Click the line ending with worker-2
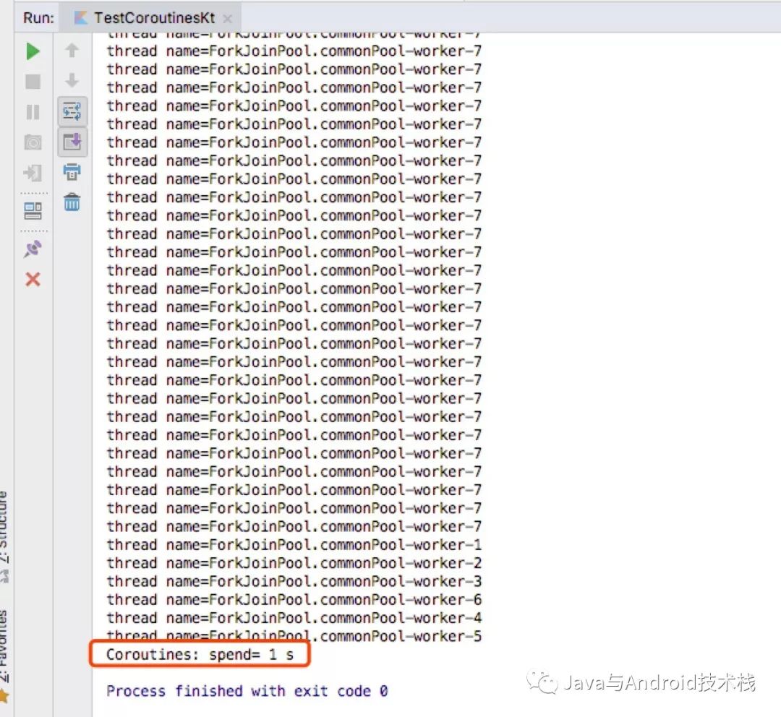 (294, 563)
